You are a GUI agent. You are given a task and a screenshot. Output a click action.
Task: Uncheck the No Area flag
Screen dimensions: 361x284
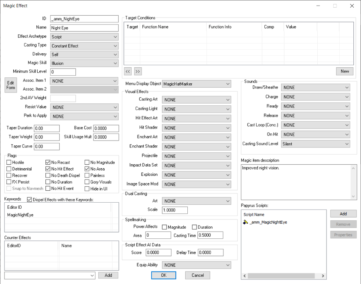[87, 169]
